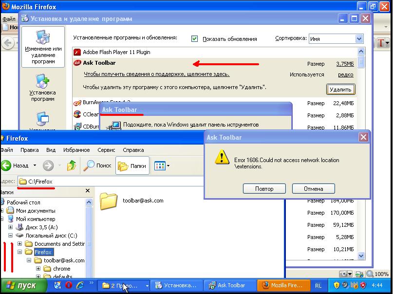
Task: Click the C:\Firefox address field
Action: (110, 181)
